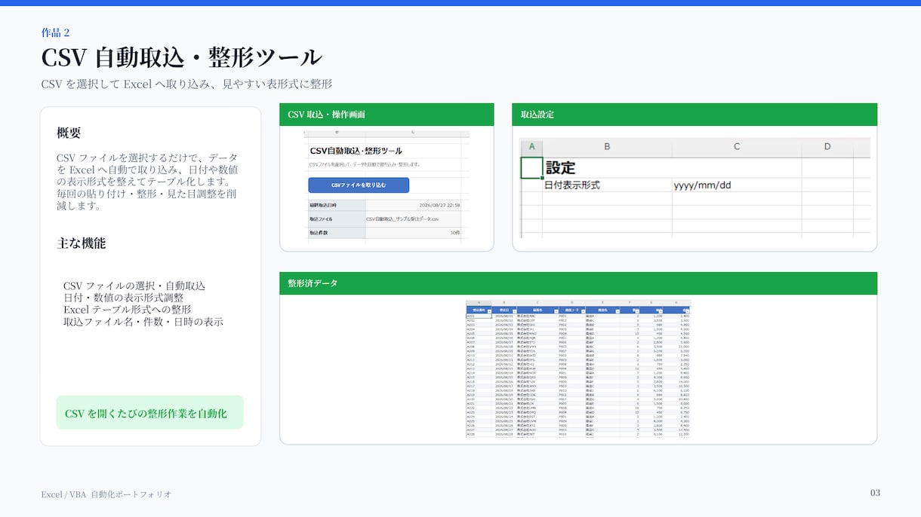The height and width of the screenshot is (517, 921).
Task: Click the 最終取込日時 label
Action: tap(322, 204)
